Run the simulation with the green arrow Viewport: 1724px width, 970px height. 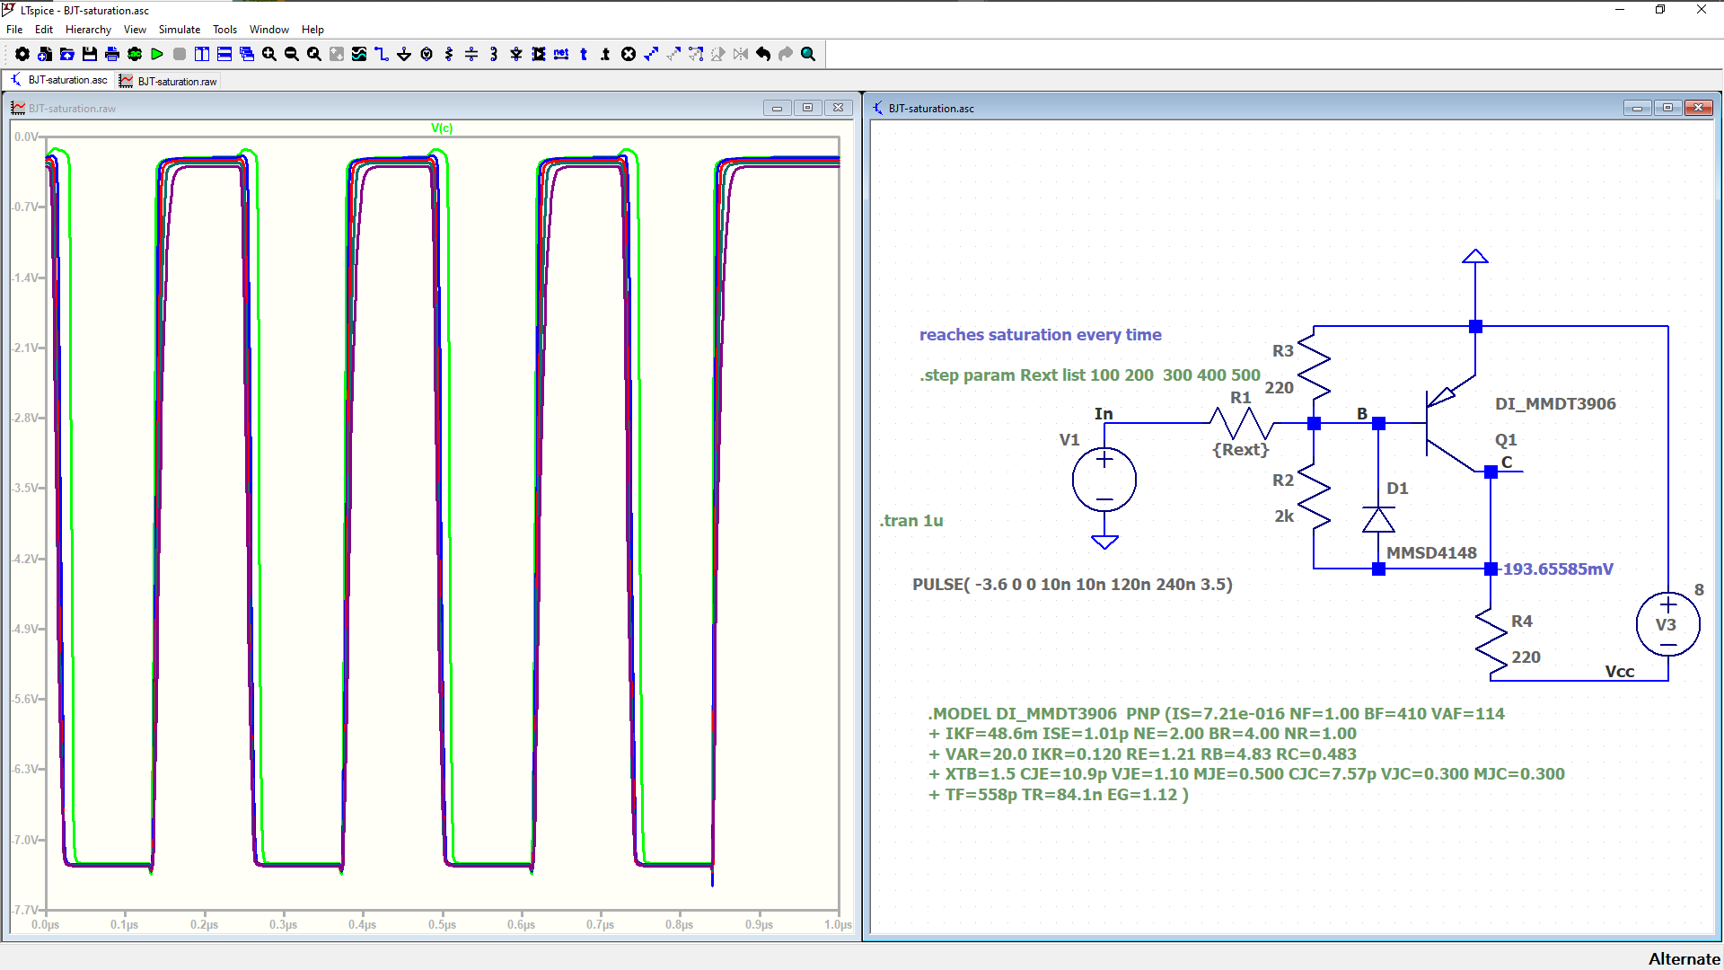pos(157,54)
